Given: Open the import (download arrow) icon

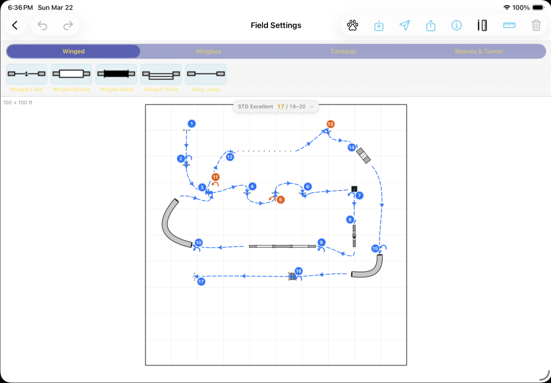Looking at the screenshot, I should (379, 25).
